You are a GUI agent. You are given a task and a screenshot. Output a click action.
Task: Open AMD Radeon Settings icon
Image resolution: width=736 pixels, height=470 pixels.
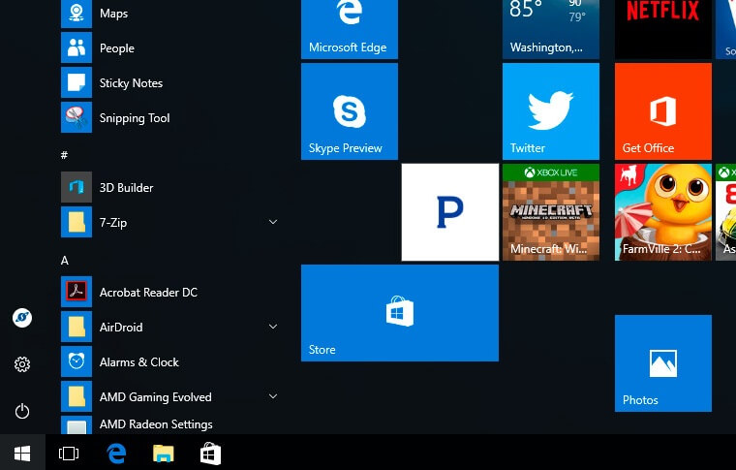coord(77,424)
